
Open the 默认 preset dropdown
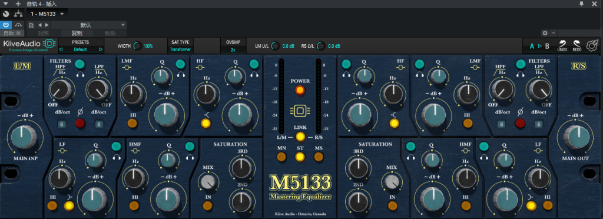tap(90, 25)
